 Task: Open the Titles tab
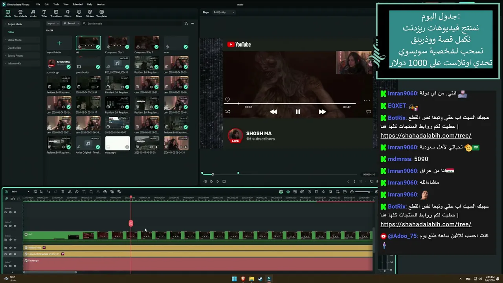[x=44, y=14]
